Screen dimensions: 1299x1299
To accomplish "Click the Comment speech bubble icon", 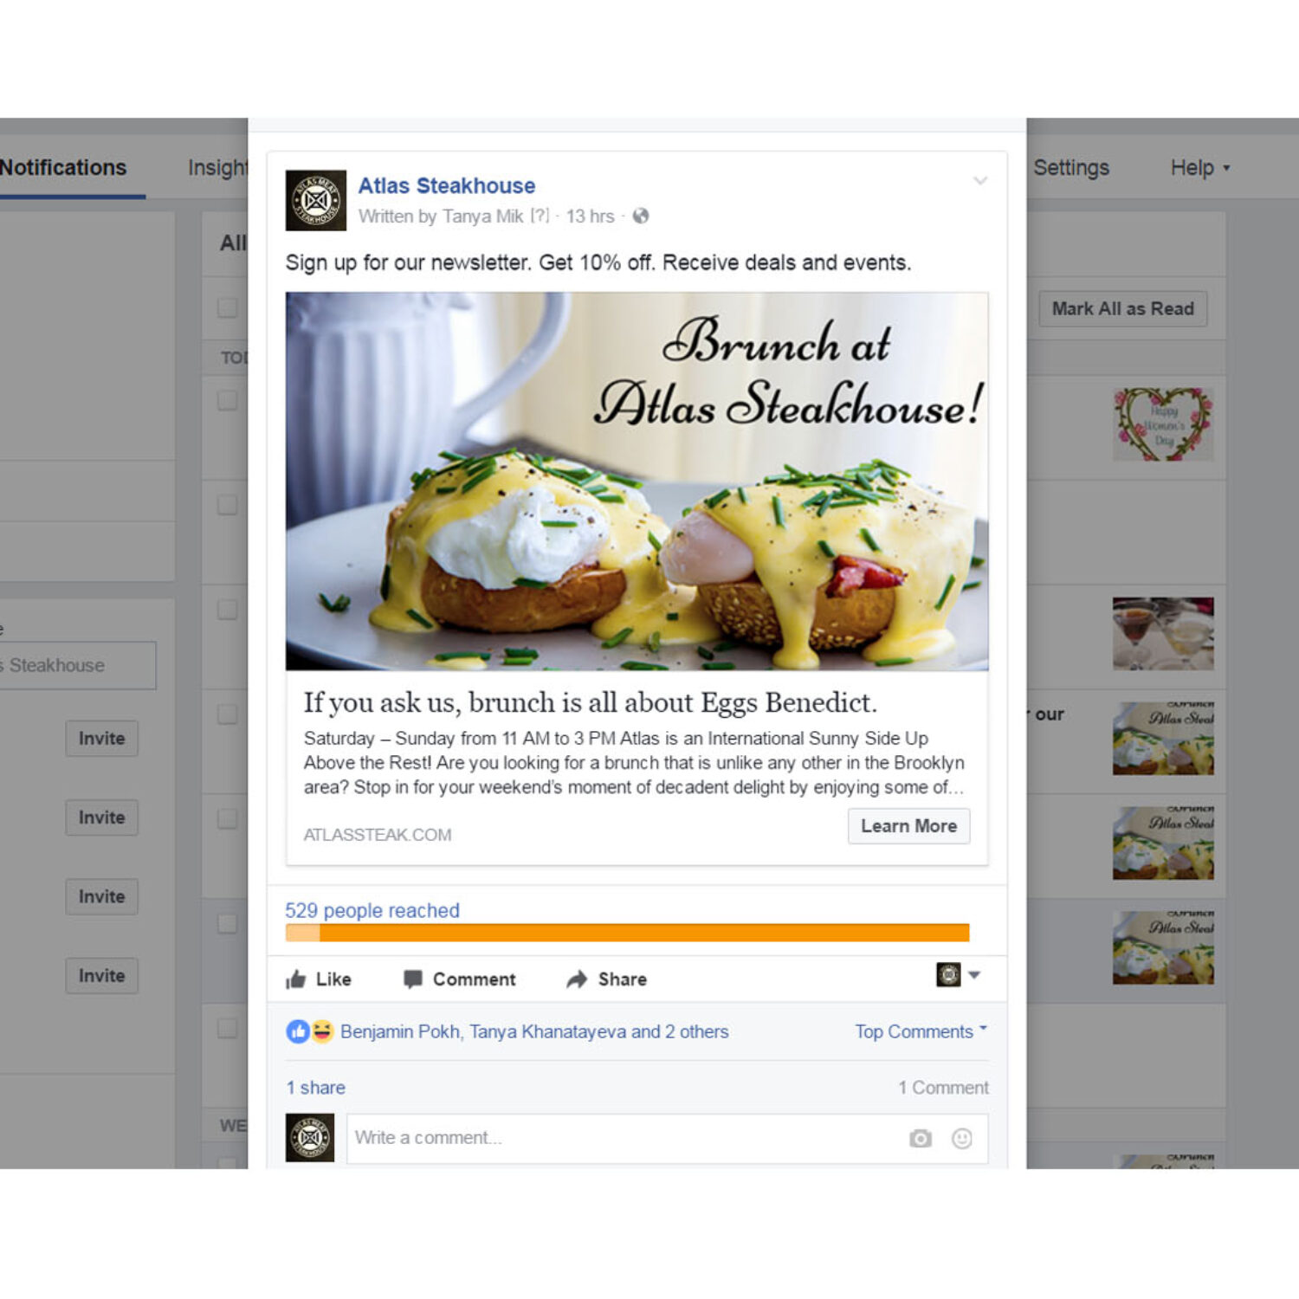I will (x=413, y=979).
